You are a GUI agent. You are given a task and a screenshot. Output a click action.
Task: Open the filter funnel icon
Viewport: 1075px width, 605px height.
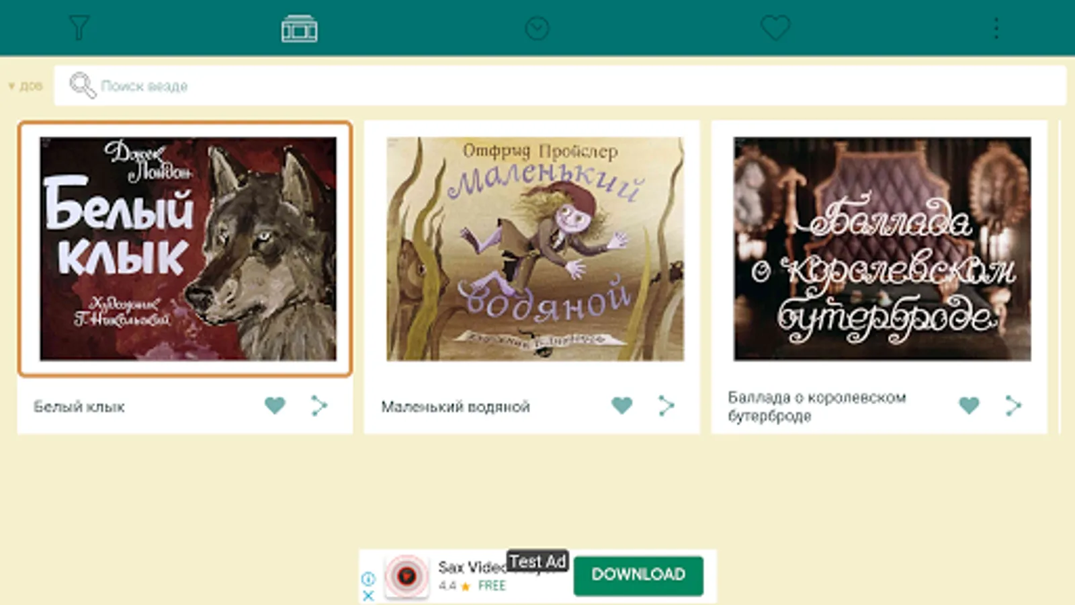coord(79,28)
